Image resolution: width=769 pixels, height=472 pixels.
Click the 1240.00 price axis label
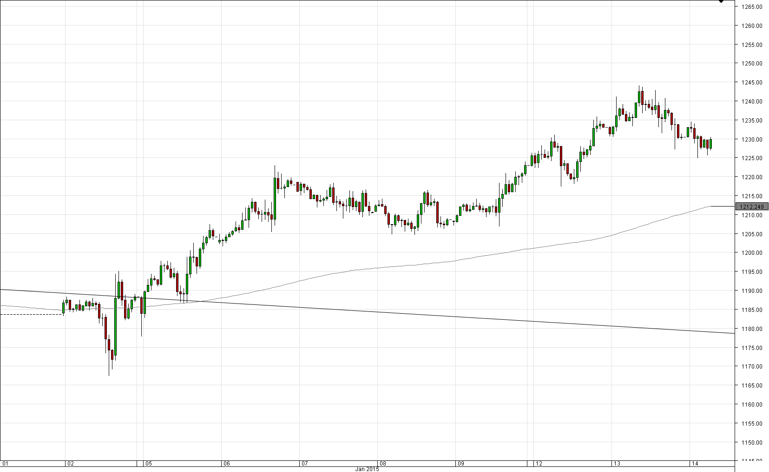(x=752, y=102)
